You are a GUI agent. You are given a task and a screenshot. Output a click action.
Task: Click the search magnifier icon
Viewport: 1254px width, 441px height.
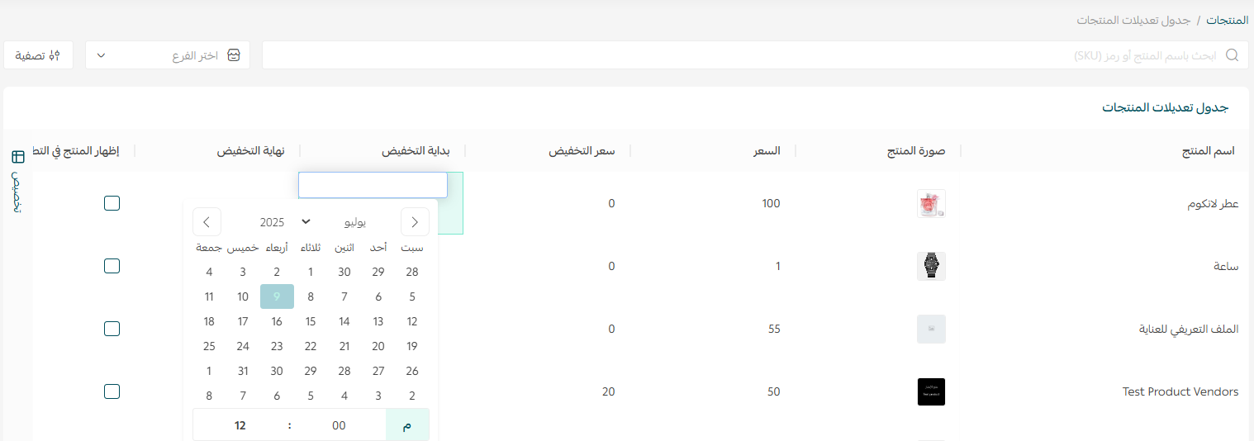click(1232, 55)
